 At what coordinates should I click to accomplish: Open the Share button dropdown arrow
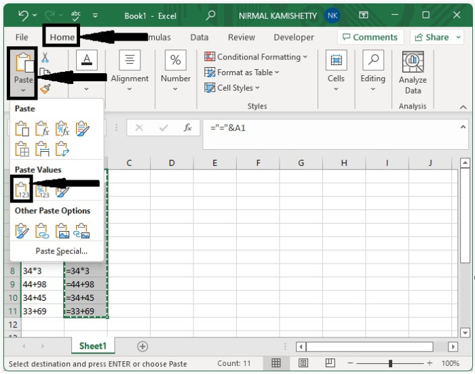458,37
